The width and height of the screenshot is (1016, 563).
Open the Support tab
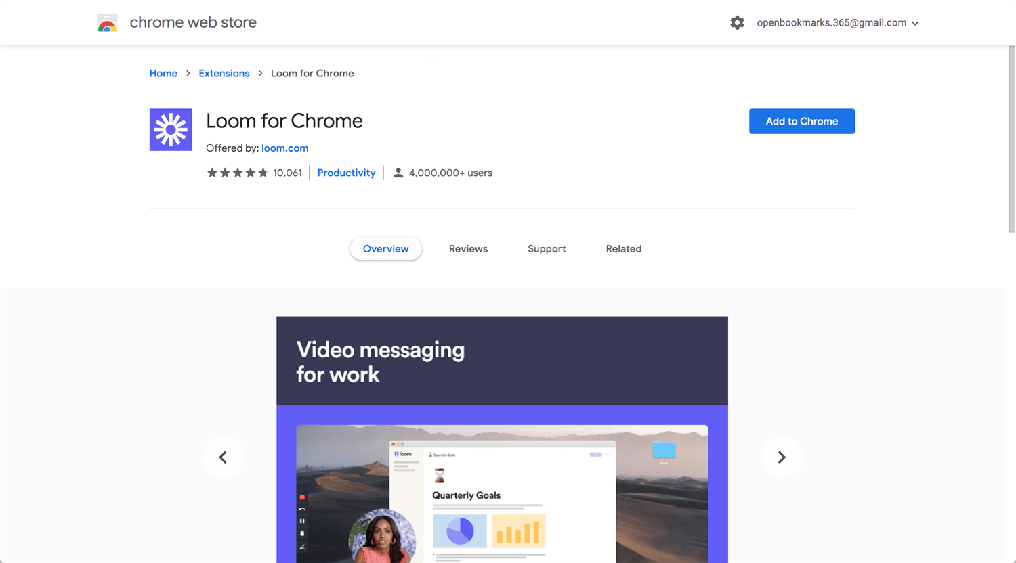(x=547, y=249)
